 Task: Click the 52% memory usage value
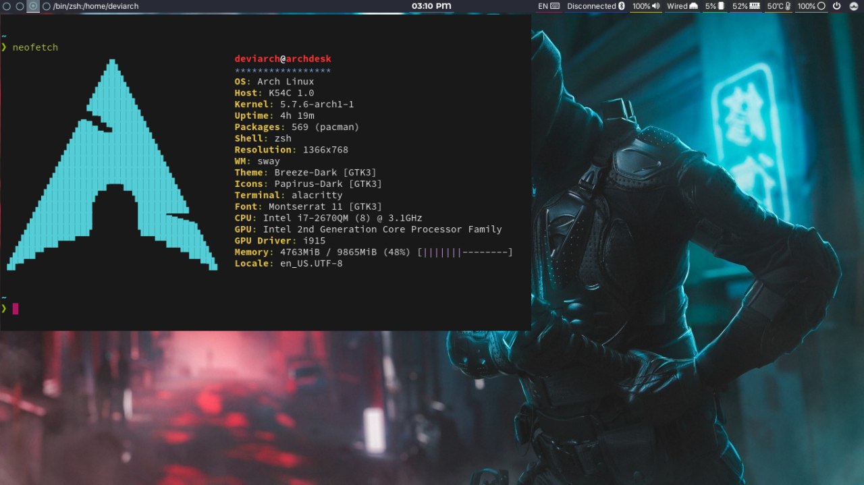click(740, 6)
